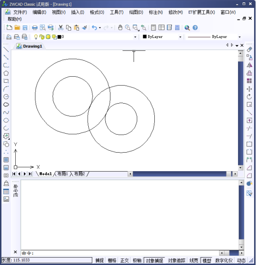256x265 pixels.
Task: Toggle 栅格 grid display in status bar
Action: [112, 260]
